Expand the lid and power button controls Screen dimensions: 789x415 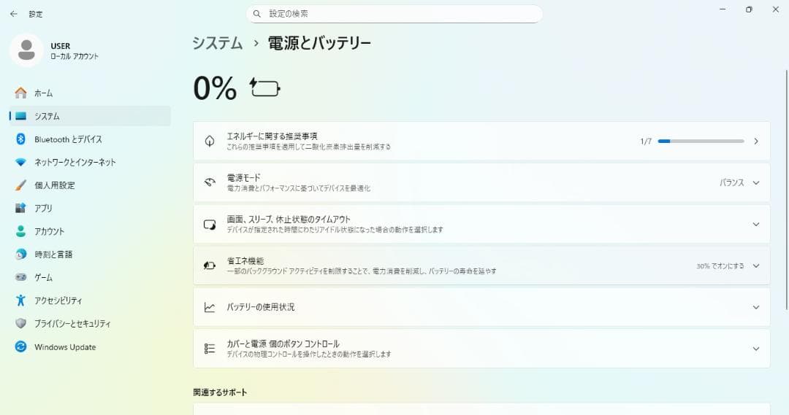pyautogui.click(x=756, y=349)
